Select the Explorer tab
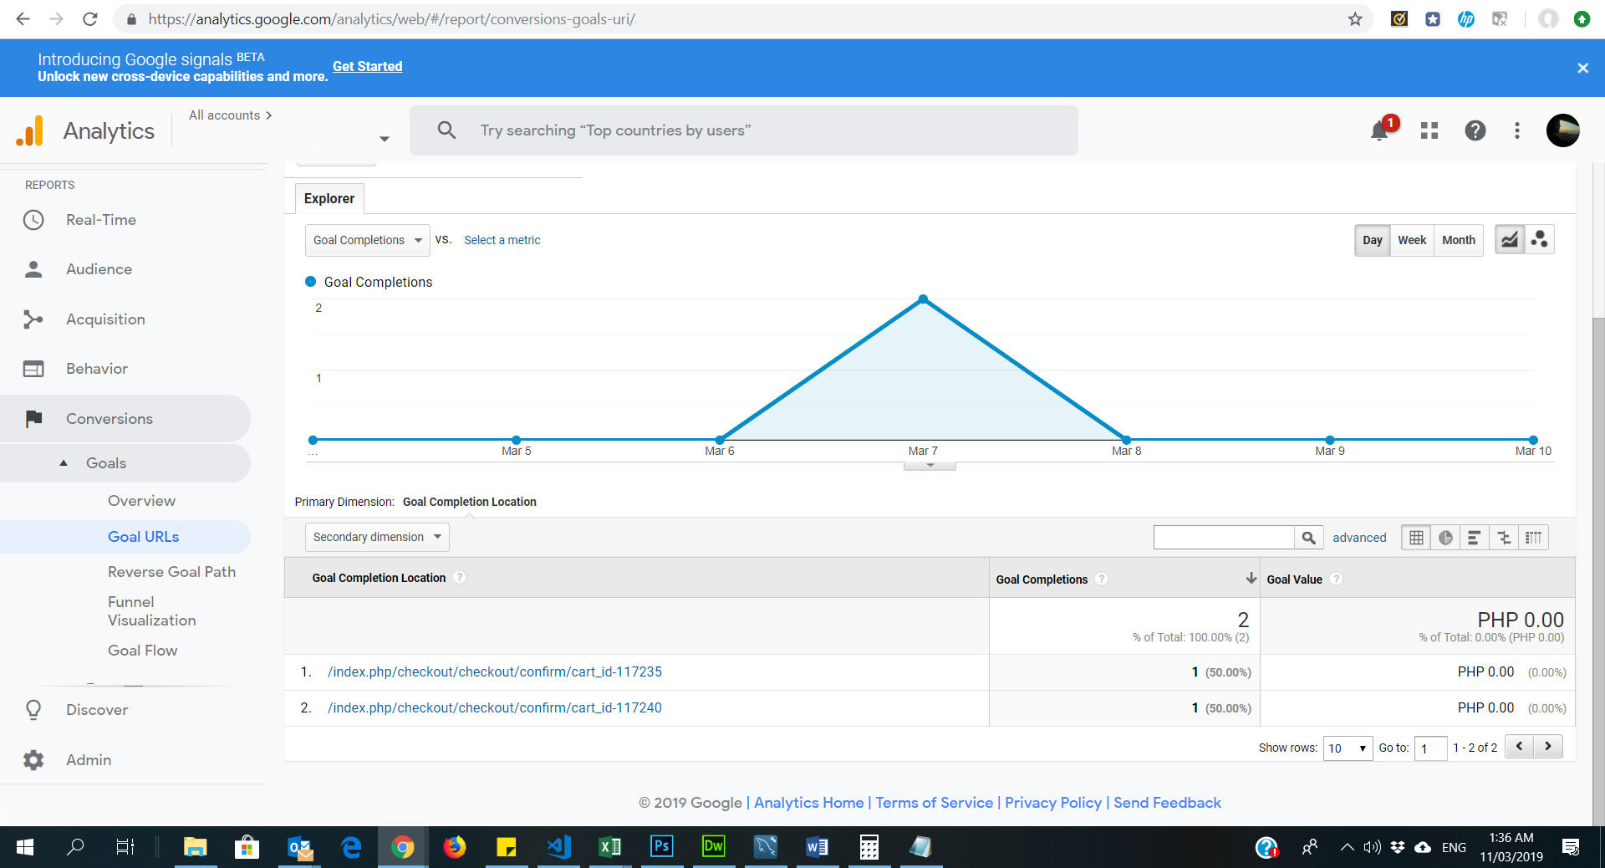Viewport: 1605px width, 868px height. (x=329, y=198)
